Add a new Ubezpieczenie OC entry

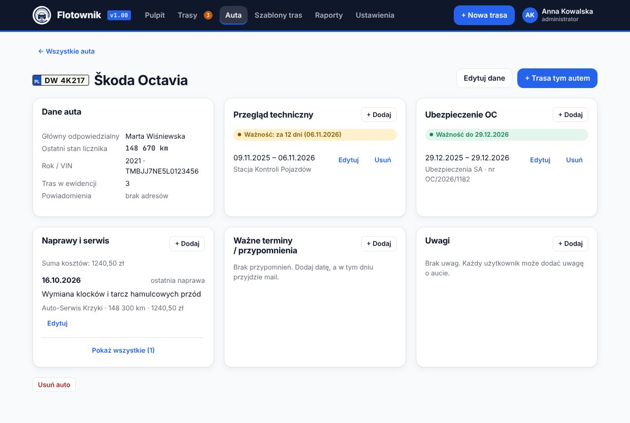point(570,115)
